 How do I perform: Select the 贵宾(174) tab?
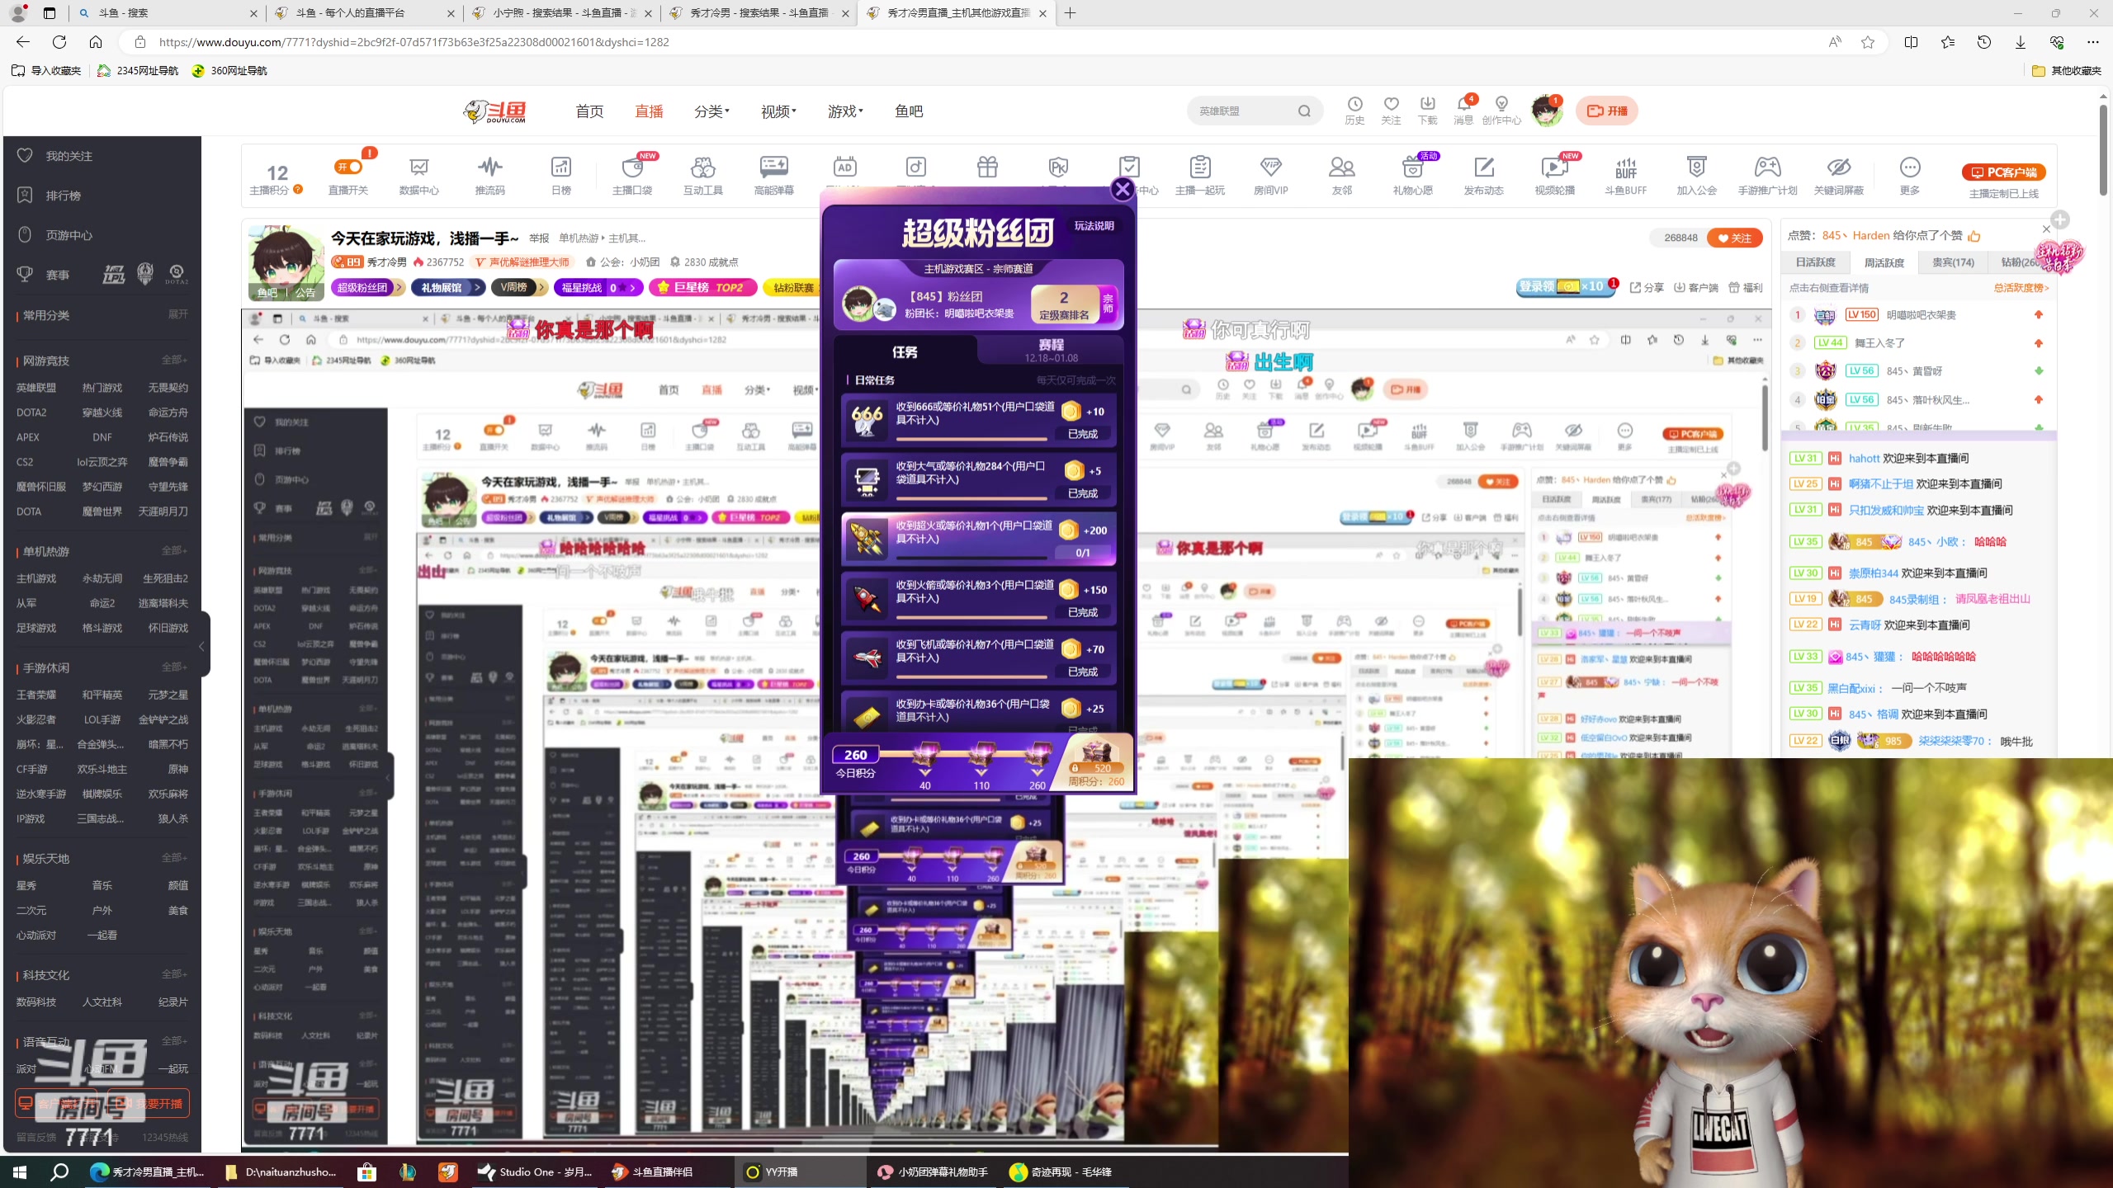coord(1953,262)
